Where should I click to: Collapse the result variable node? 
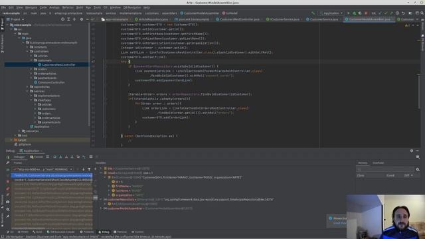click(x=101, y=173)
